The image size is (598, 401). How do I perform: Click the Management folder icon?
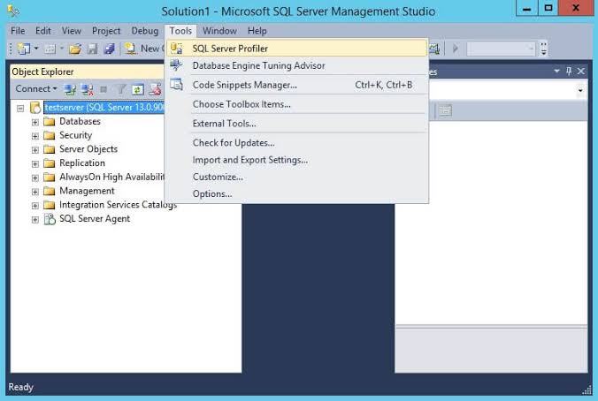(50, 191)
